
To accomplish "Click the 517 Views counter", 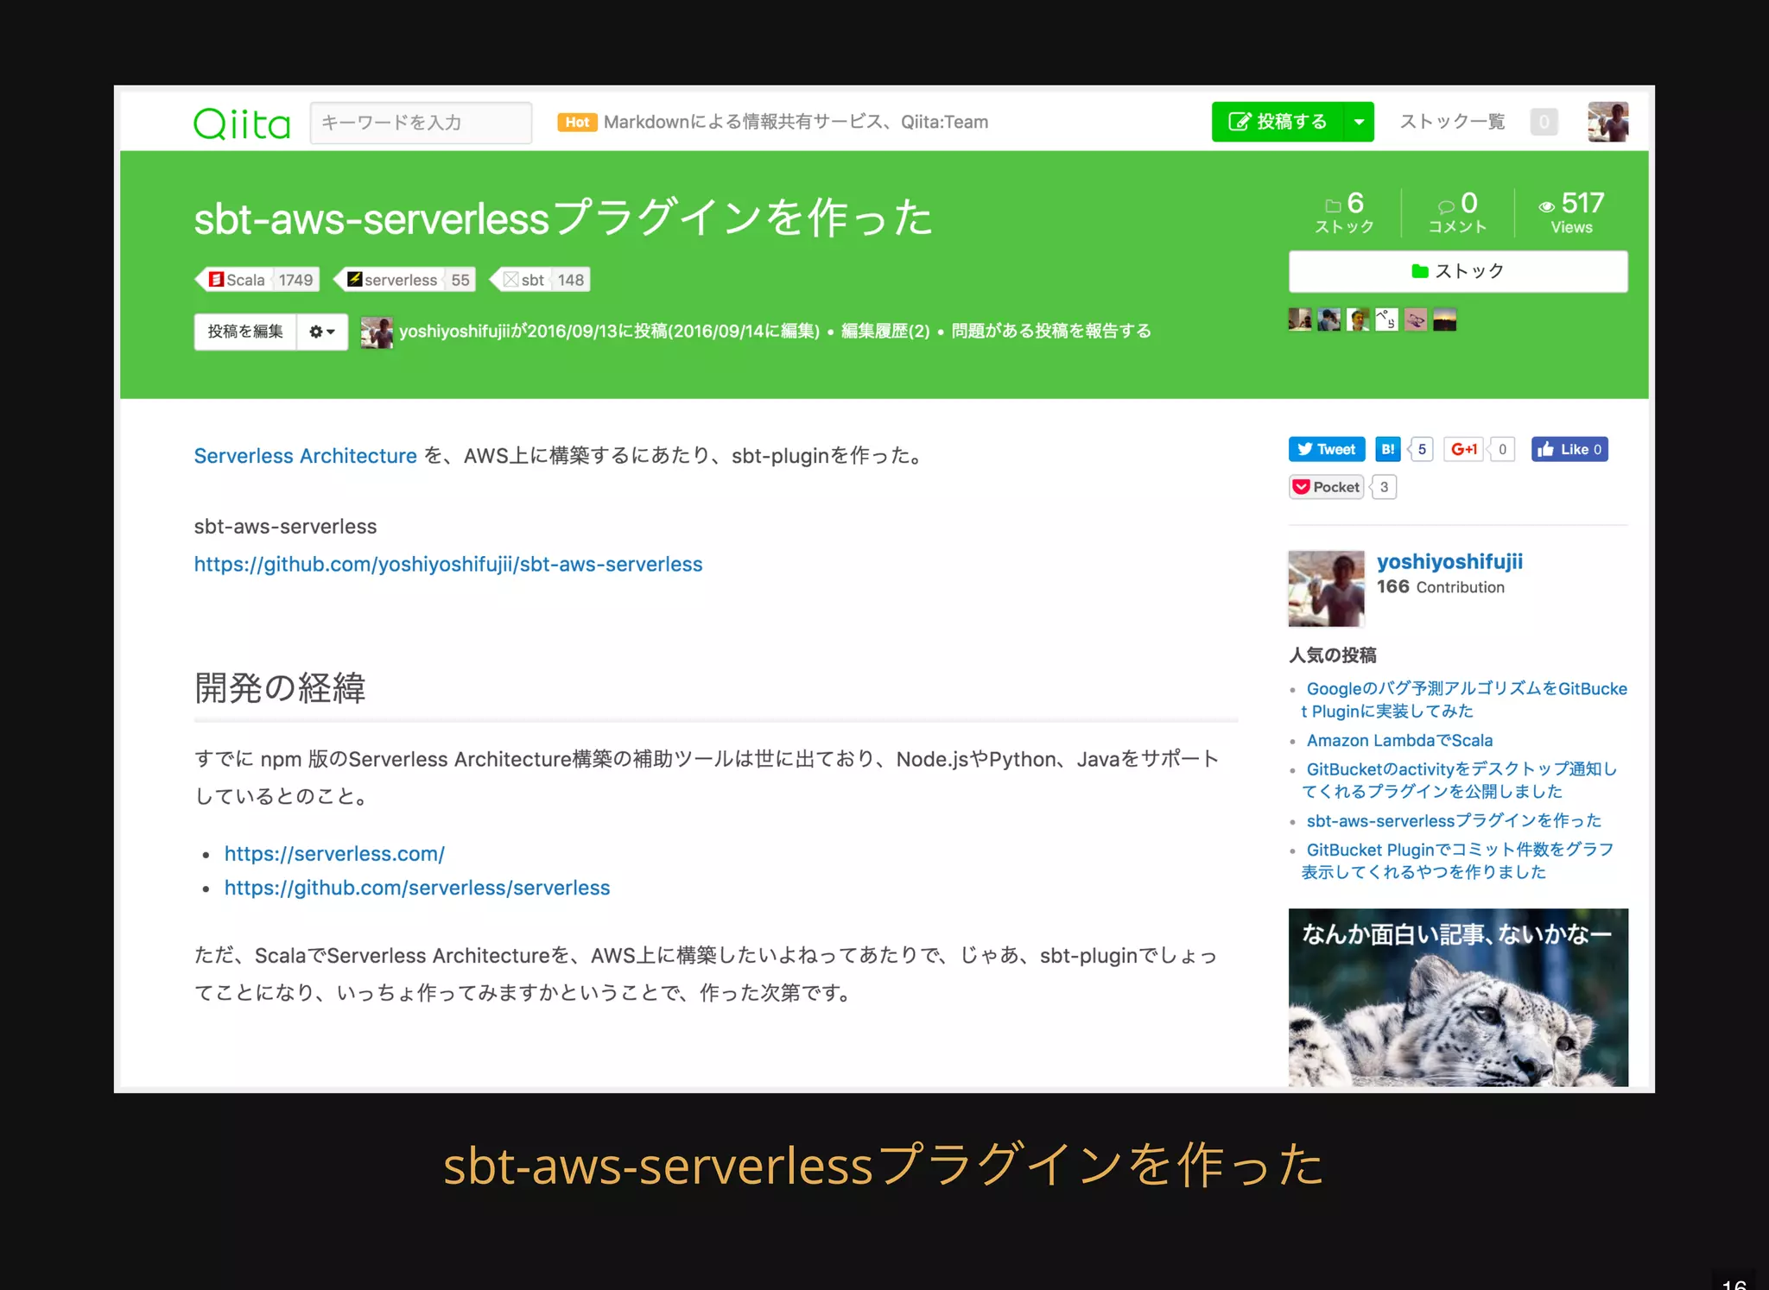I will (x=1571, y=212).
